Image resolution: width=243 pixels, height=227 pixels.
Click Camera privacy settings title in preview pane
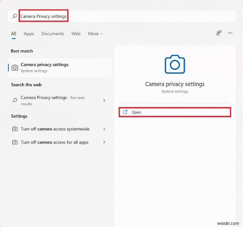(175, 84)
